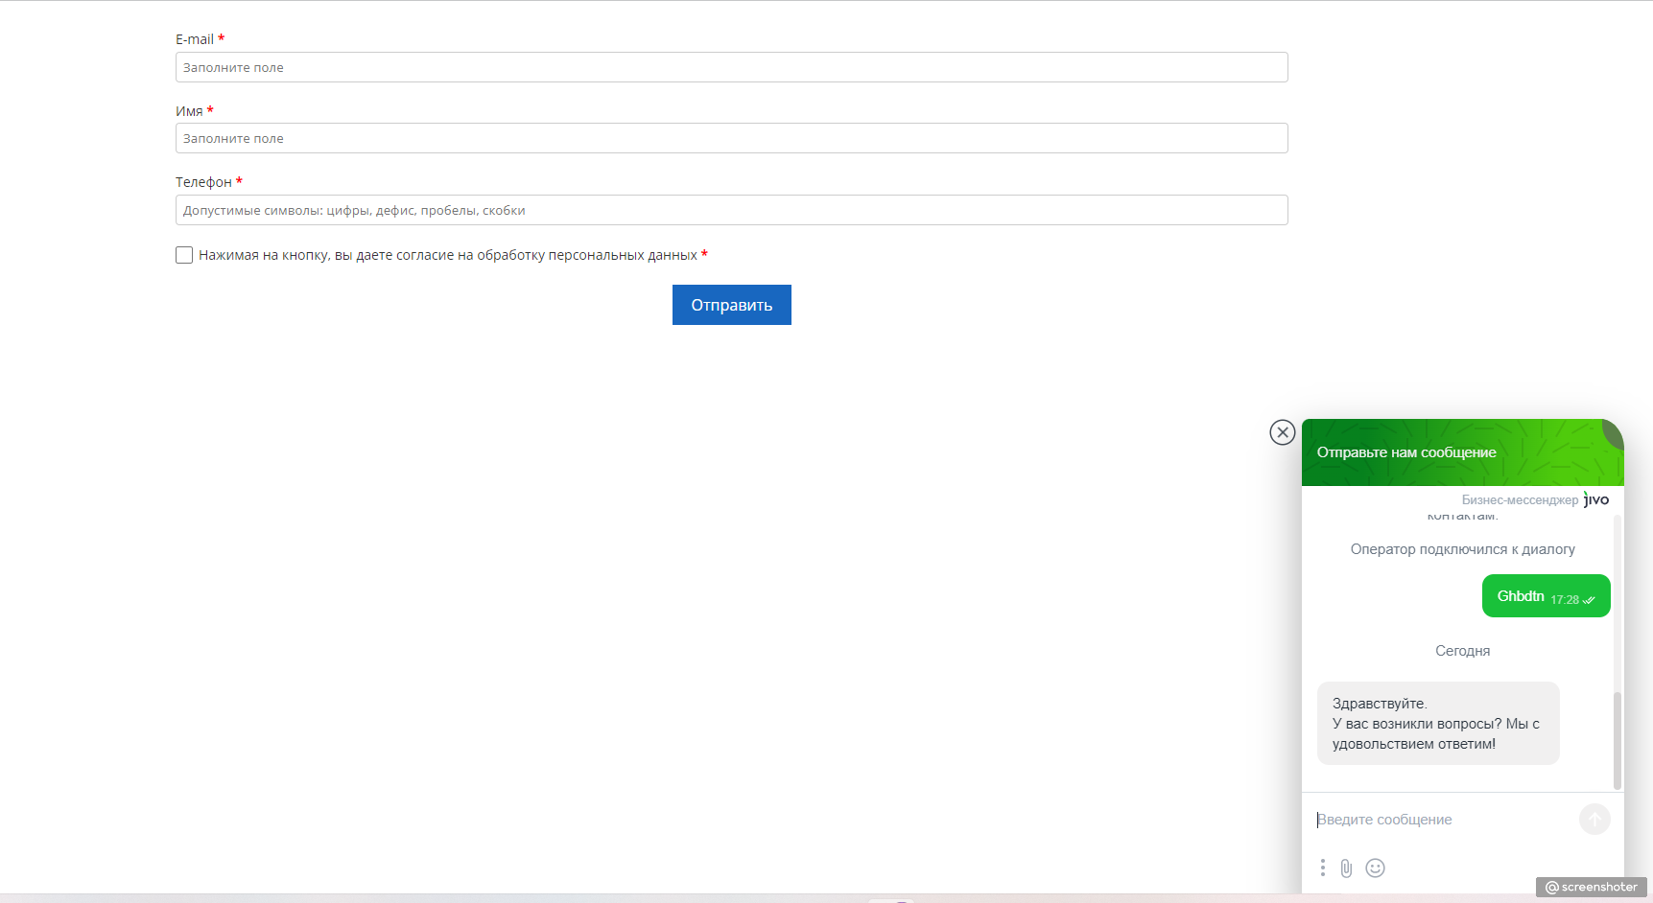Click the screenshoter badge
The width and height of the screenshot is (1653, 903).
[1591, 887]
